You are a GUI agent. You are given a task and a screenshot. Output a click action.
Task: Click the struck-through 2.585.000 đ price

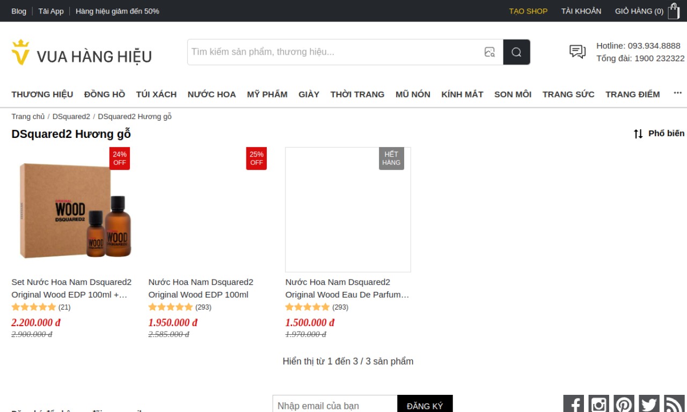click(x=169, y=334)
